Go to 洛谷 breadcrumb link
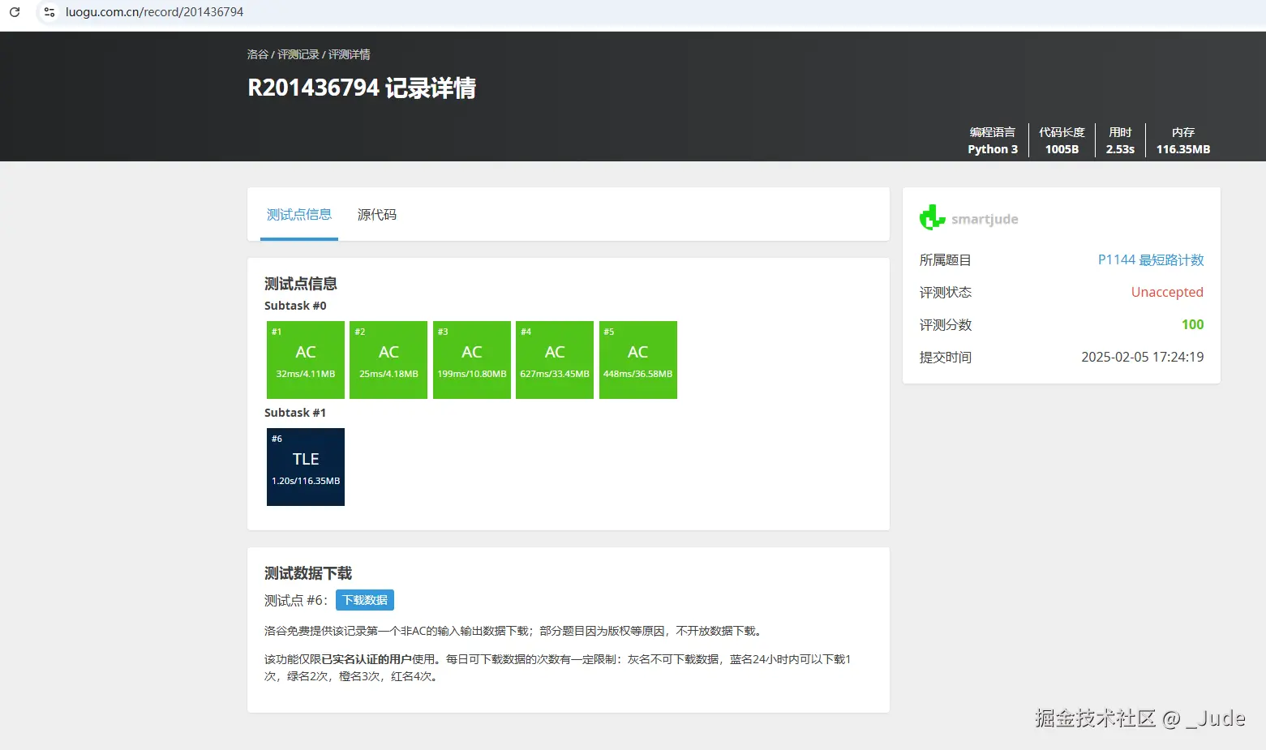This screenshot has width=1266, height=750. 258,54
